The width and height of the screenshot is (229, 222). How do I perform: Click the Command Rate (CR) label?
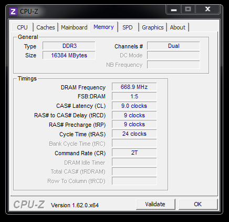80,153
